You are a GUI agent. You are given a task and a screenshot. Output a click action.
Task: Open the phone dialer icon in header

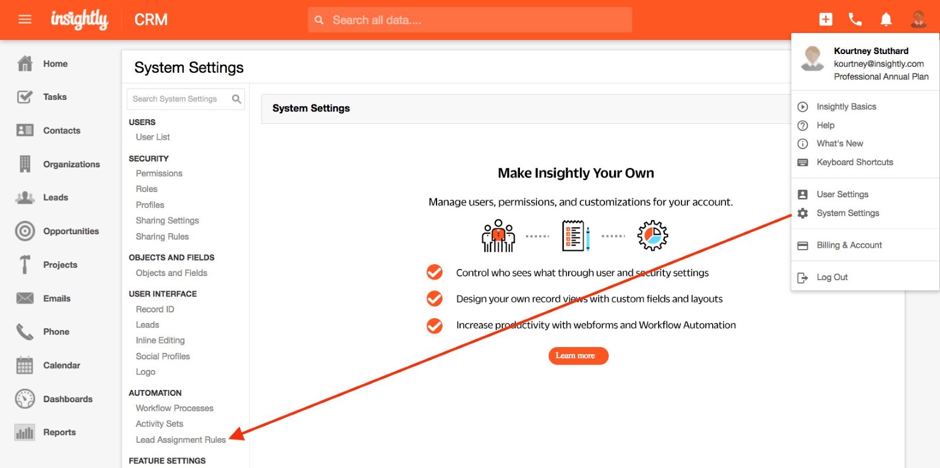tap(855, 19)
